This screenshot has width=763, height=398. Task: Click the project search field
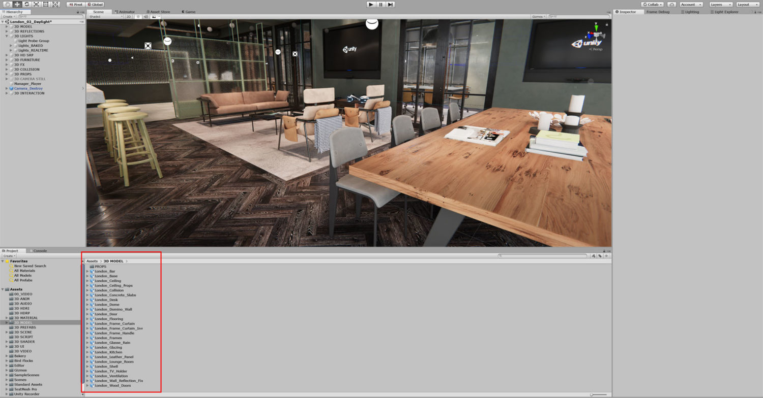[542, 256]
